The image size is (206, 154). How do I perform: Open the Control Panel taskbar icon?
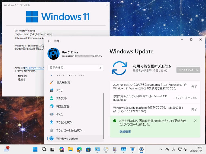pos(97,149)
